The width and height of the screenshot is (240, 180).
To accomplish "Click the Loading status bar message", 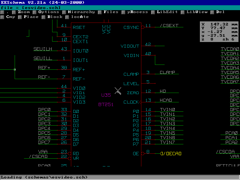I will (x=44, y=177).
